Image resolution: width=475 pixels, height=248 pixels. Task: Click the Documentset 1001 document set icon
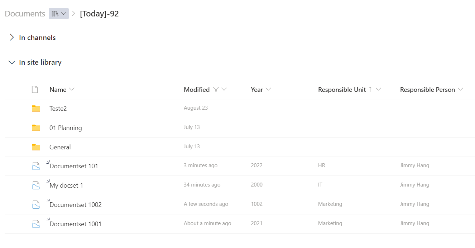36,224
